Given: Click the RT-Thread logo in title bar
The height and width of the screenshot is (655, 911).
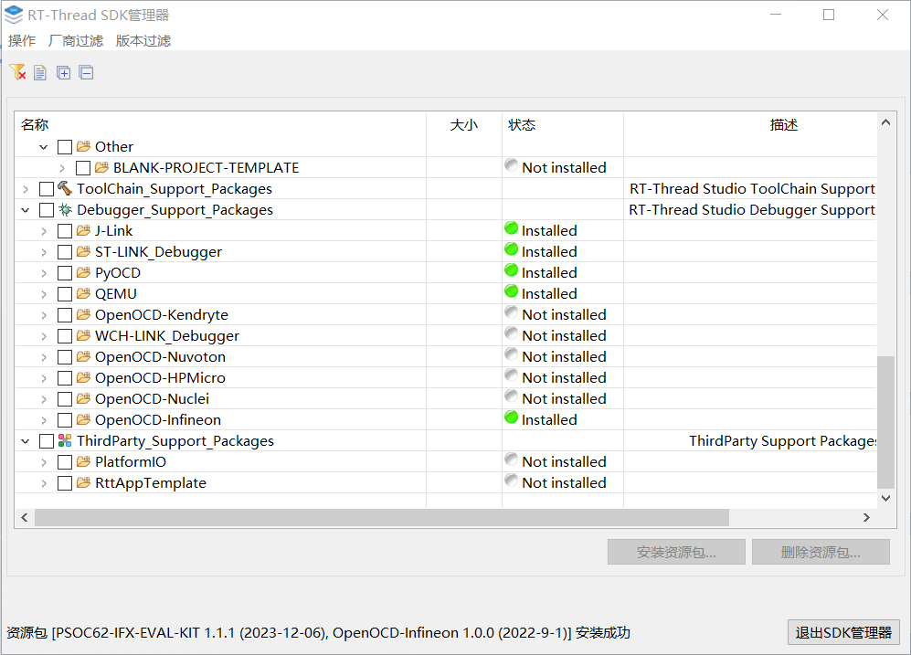Looking at the screenshot, I should coord(14,16).
